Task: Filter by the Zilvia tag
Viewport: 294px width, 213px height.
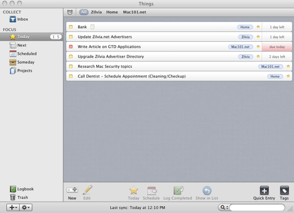Action: (96, 12)
